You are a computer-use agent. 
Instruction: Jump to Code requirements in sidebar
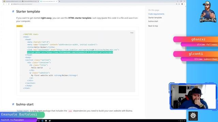[x=156, y=14]
